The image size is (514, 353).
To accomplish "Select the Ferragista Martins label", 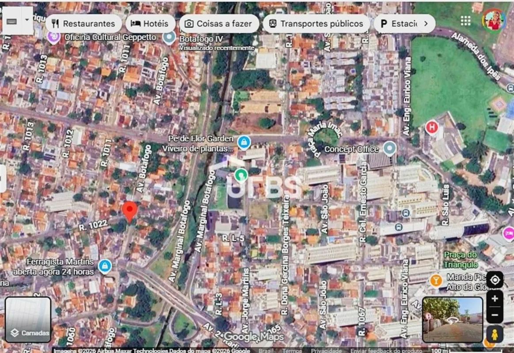I will pos(54,267).
